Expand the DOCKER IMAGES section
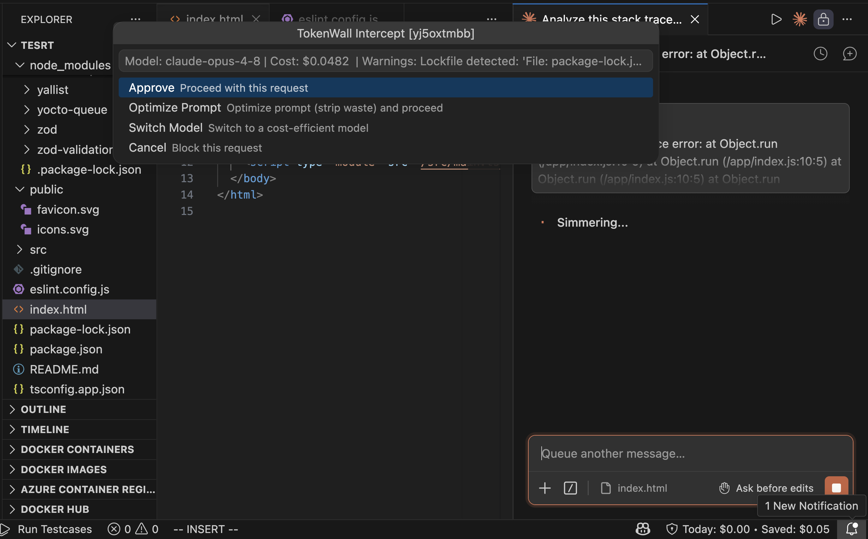Screen dimensions: 868x539 tap(79, 469)
